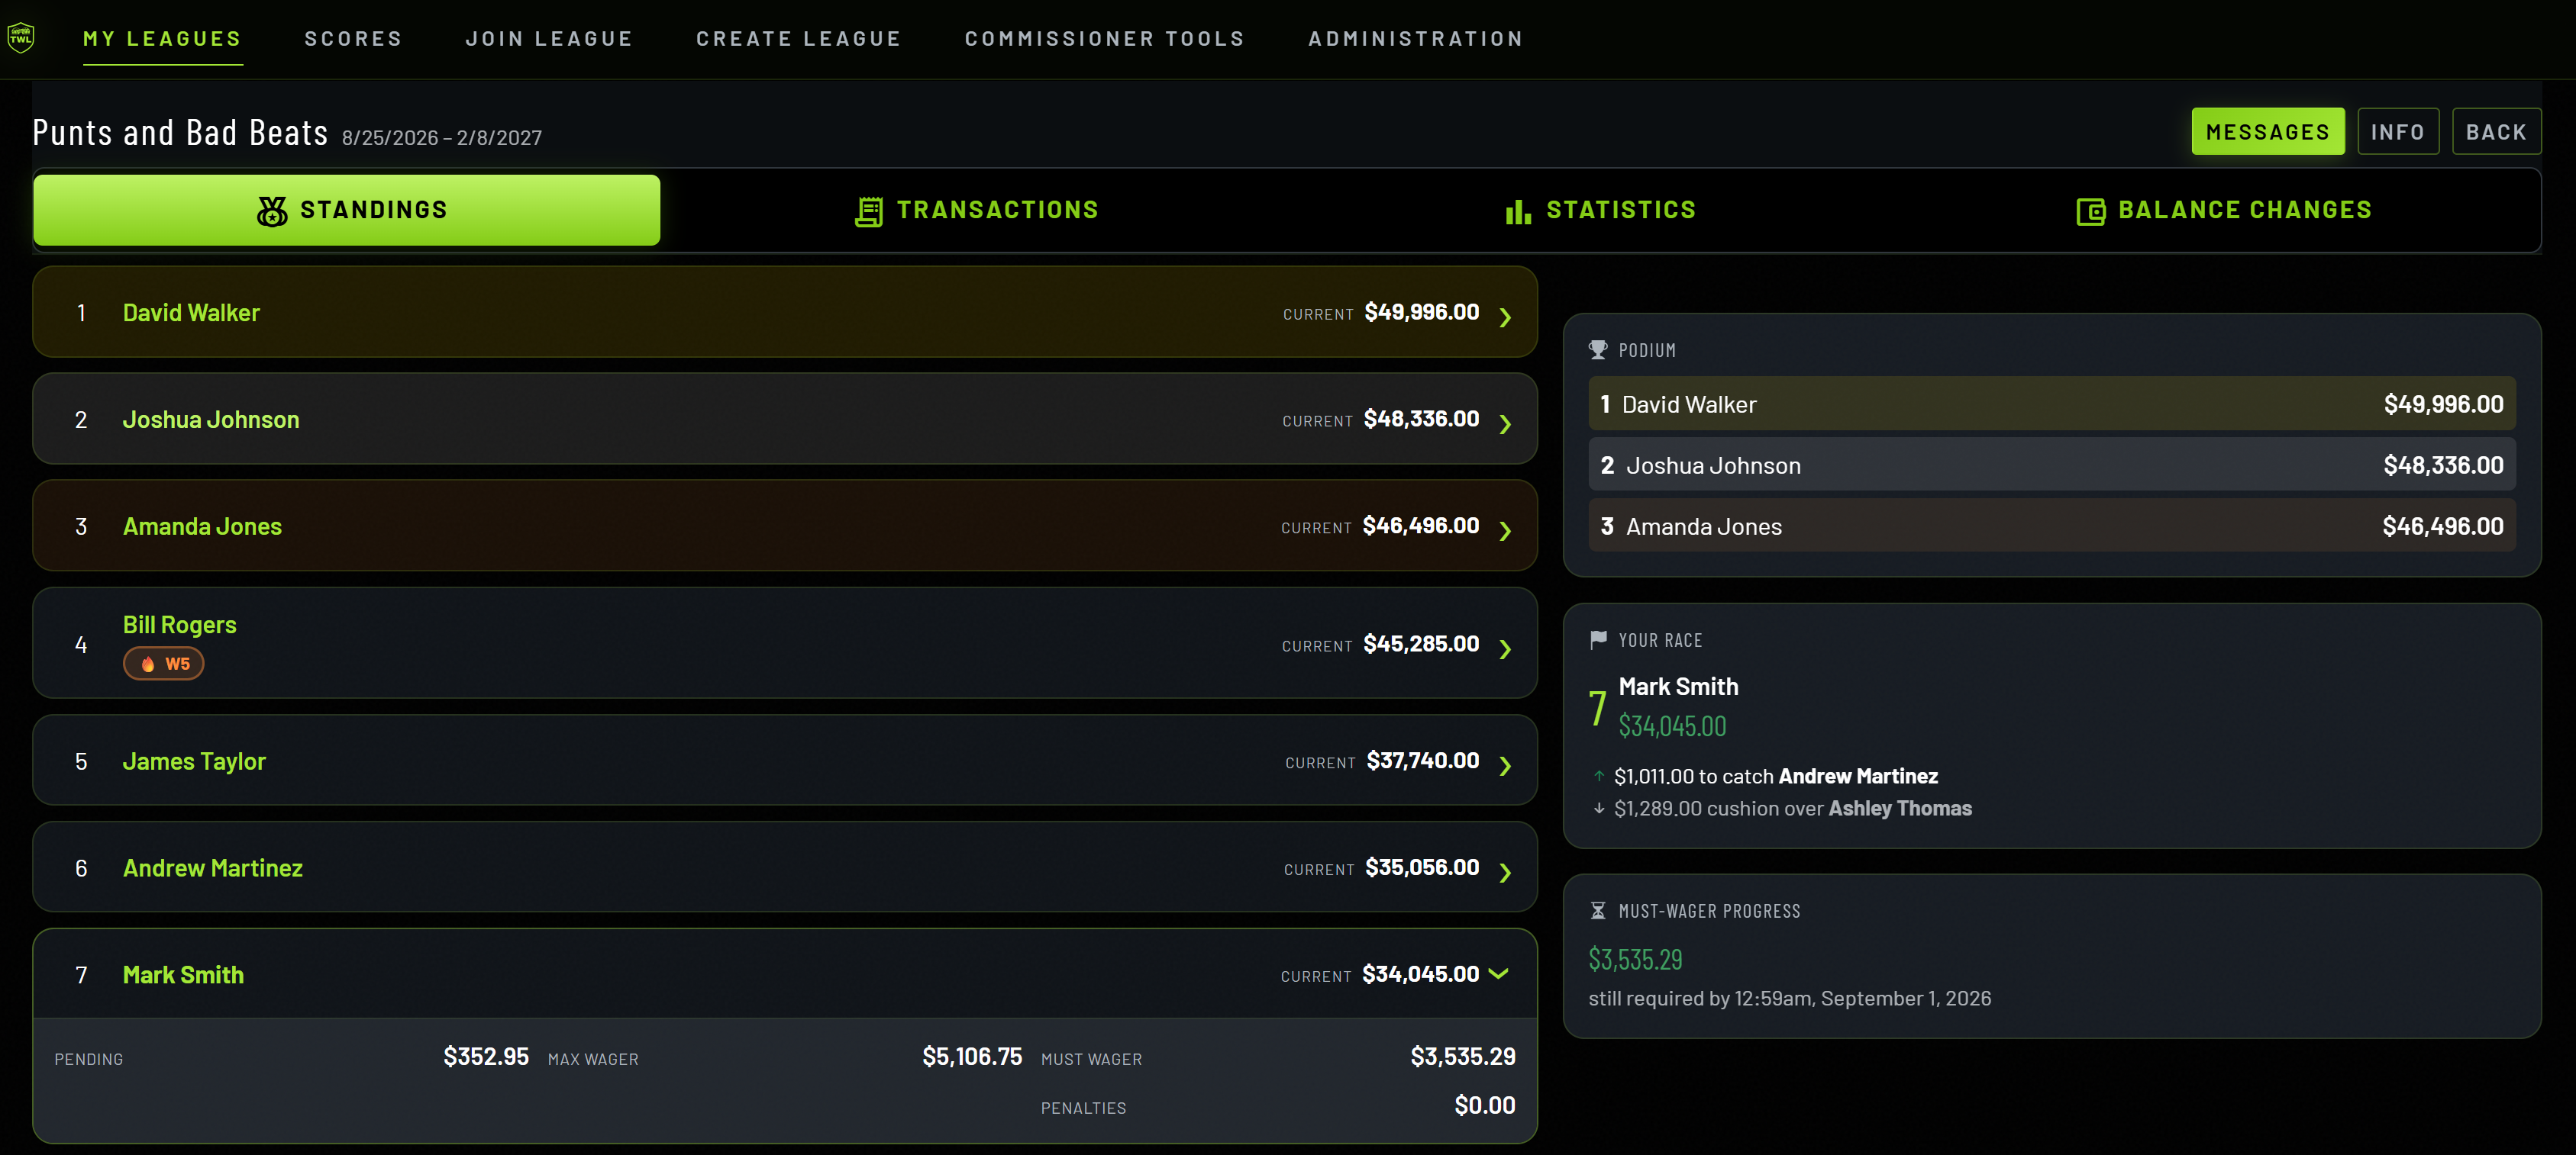The height and width of the screenshot is (1155, 2576).
Task: Switch to the Statistics tab
Action: point(1601,210)
